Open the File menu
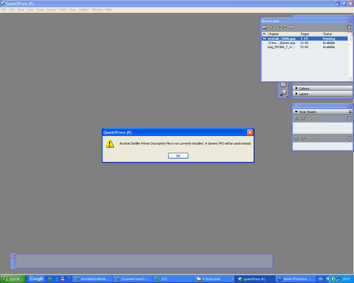The width and height of the screenshot is (354, 283). [4, 10]
